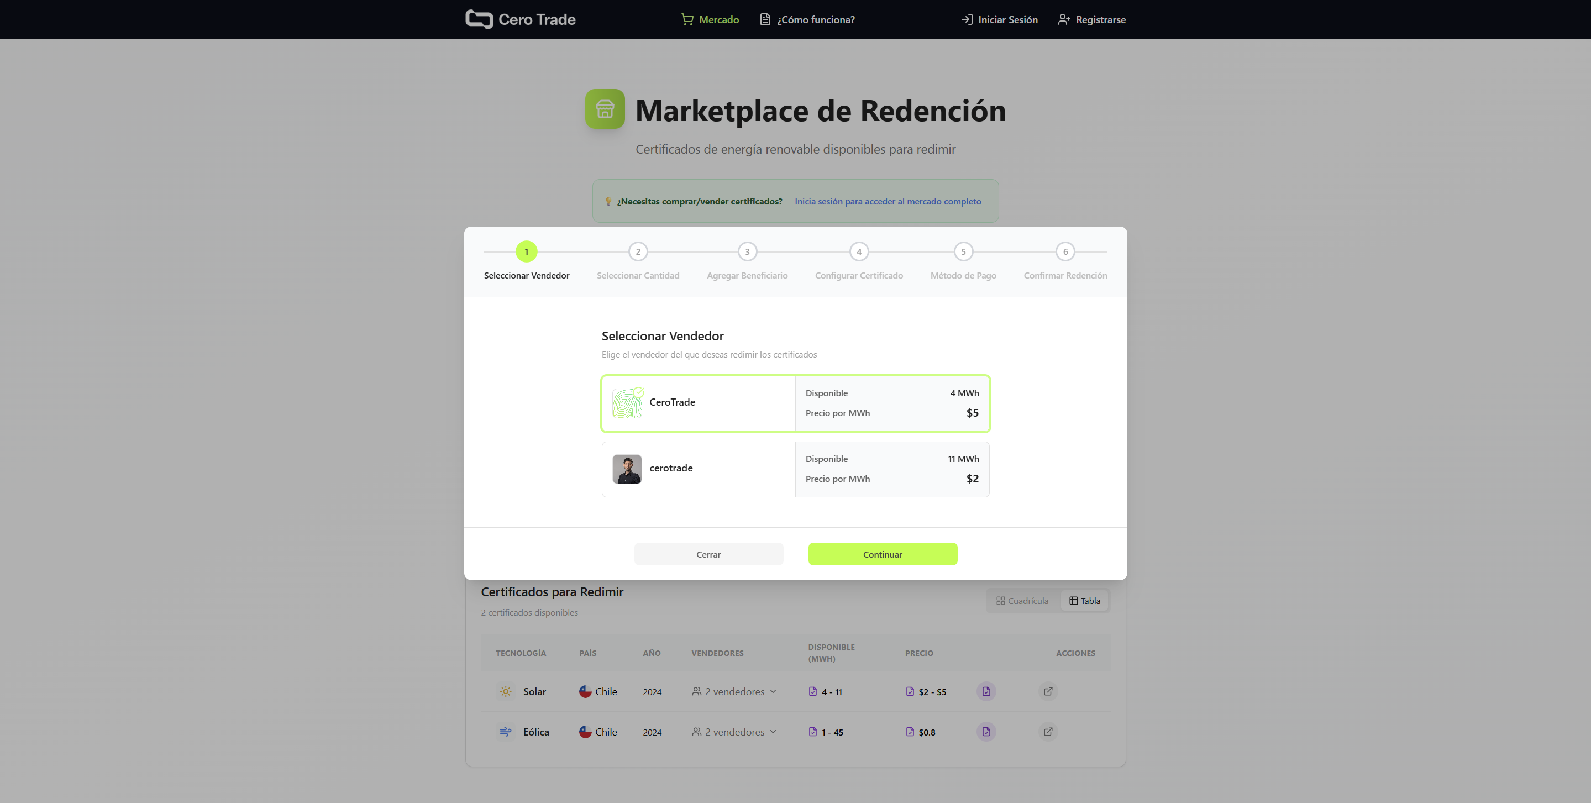Open external link icon in Eólica row

(x=1047, y=731)
